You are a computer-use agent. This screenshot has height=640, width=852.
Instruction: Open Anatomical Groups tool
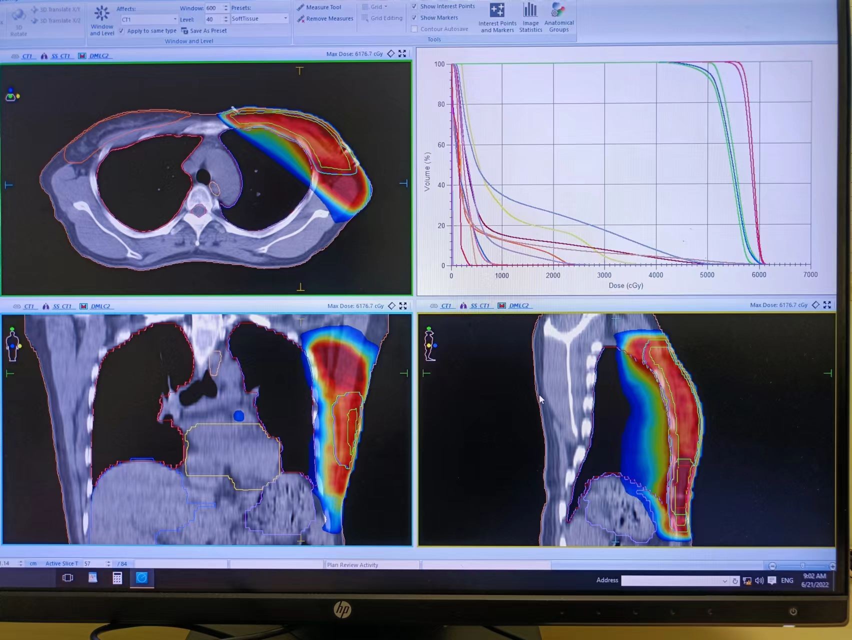click(558, 18)
